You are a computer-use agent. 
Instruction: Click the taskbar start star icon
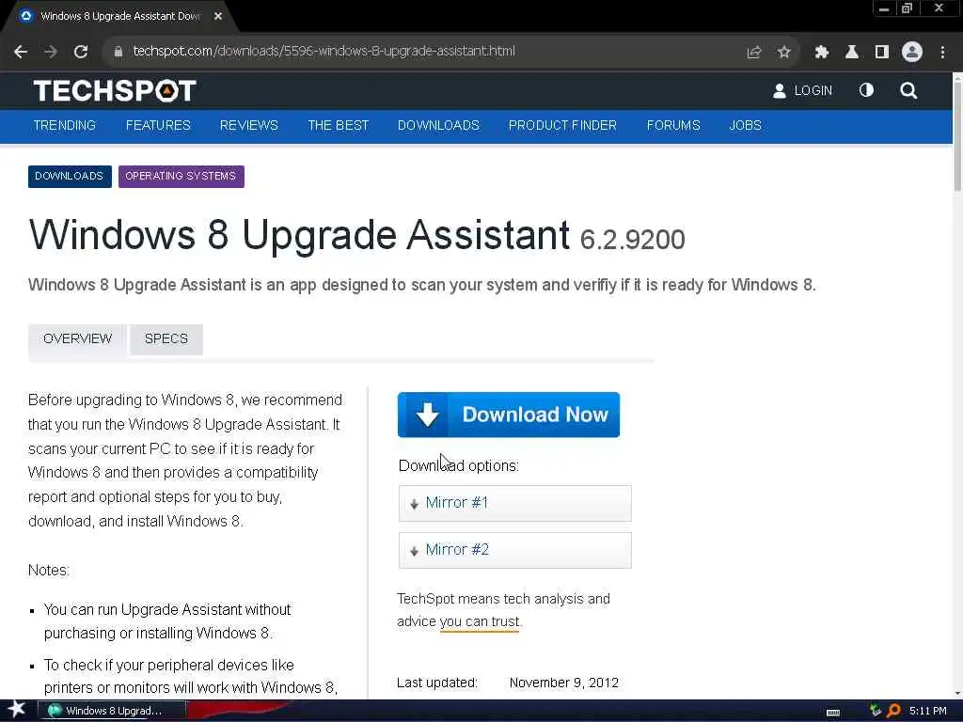coord(17,710)
